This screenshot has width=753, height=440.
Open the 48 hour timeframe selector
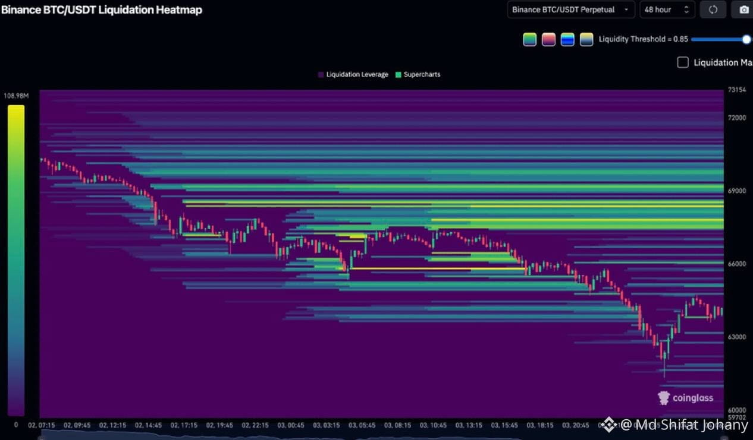(667, 10)
